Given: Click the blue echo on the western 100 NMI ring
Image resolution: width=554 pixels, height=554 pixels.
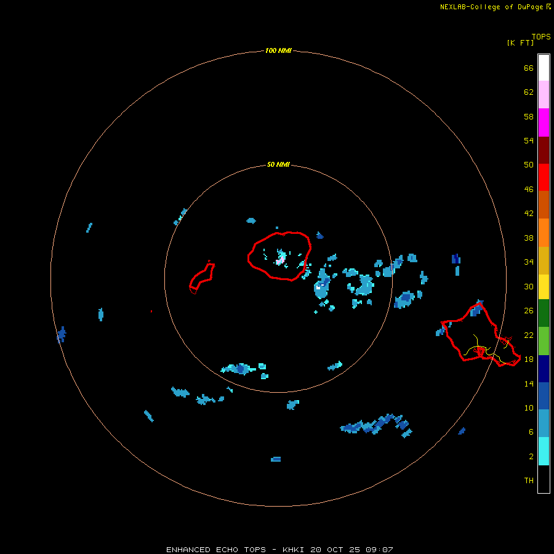Looking at the screenshot, I should coord(62,334).
